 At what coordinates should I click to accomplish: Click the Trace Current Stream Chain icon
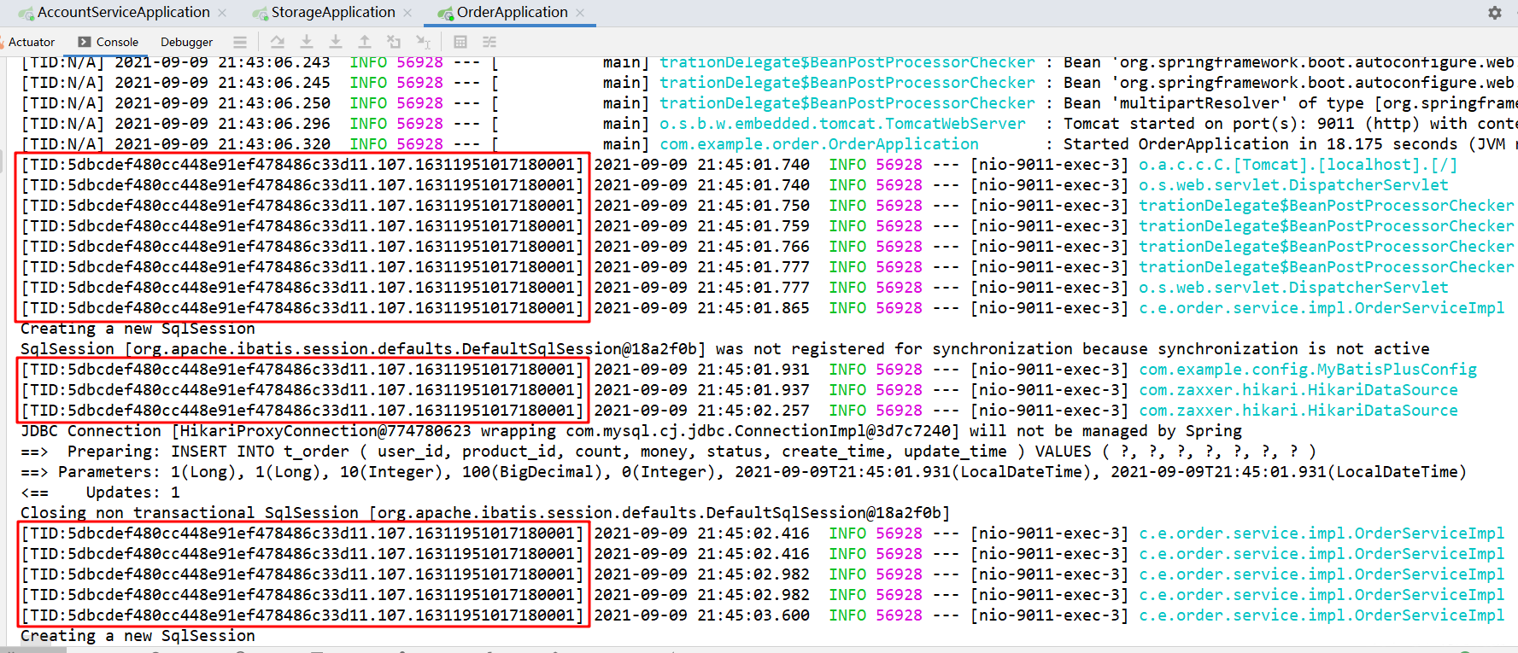click(x=489, y=42)
